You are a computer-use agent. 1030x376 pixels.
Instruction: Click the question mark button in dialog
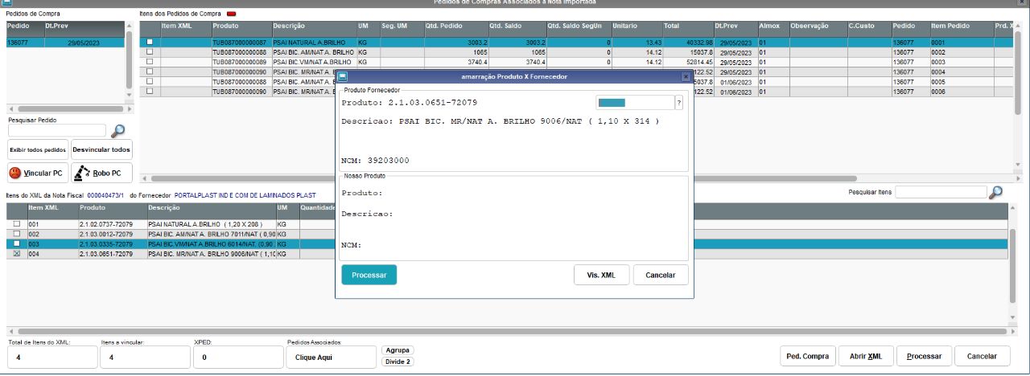[678, 103]
